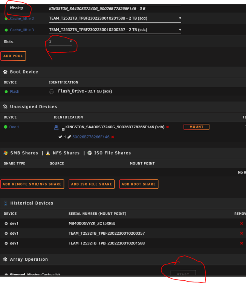Viewport: 246px width, 283px height.
Task: Select missing KINGSTON 0 B device text
Action: pyautogui.click(x=97, y=9)
